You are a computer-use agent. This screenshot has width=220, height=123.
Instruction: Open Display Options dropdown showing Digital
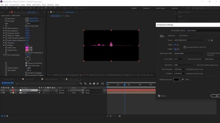coord(34,68)
